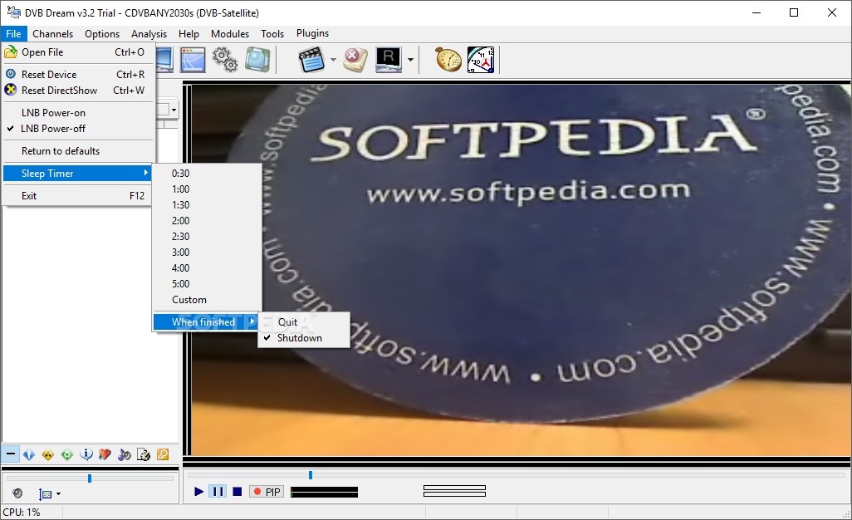Open the File menu
The height and width of the screenshot is (520, 852).
pyautogui.click(x=13, y=34)
